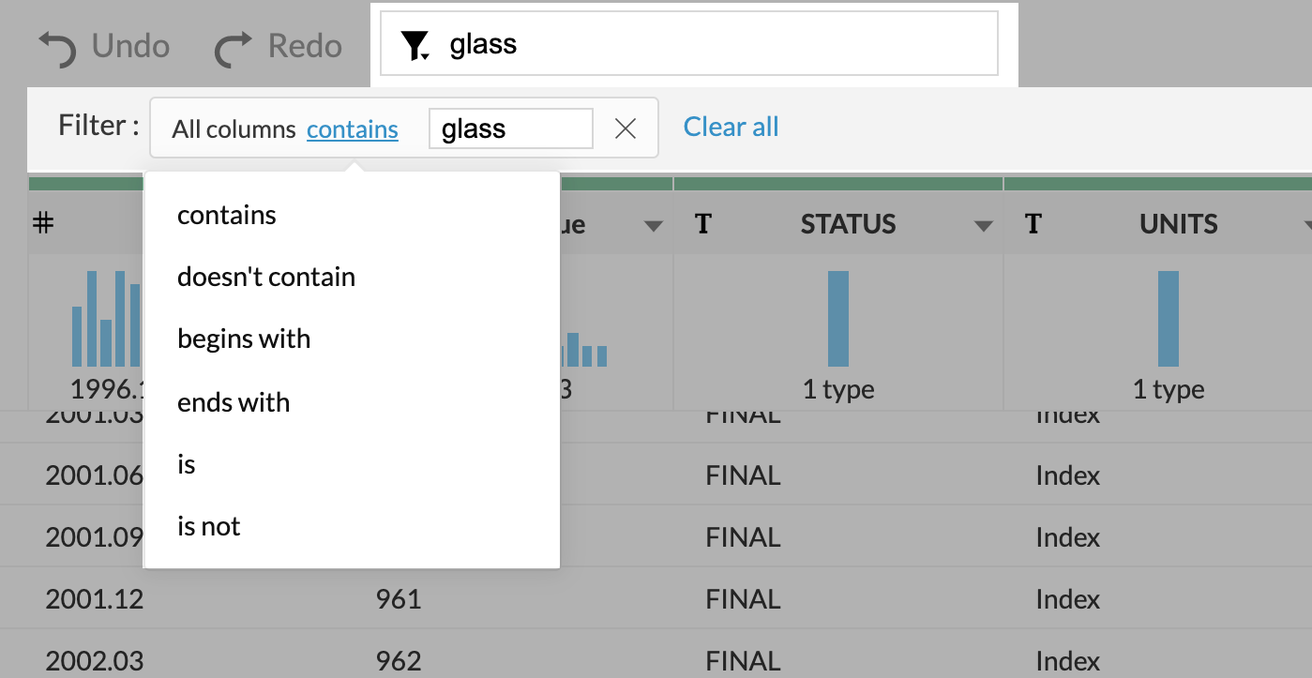Screen dimensions: 1312x678
Task: Remove the glass filter with X
Action: point(626,128)
